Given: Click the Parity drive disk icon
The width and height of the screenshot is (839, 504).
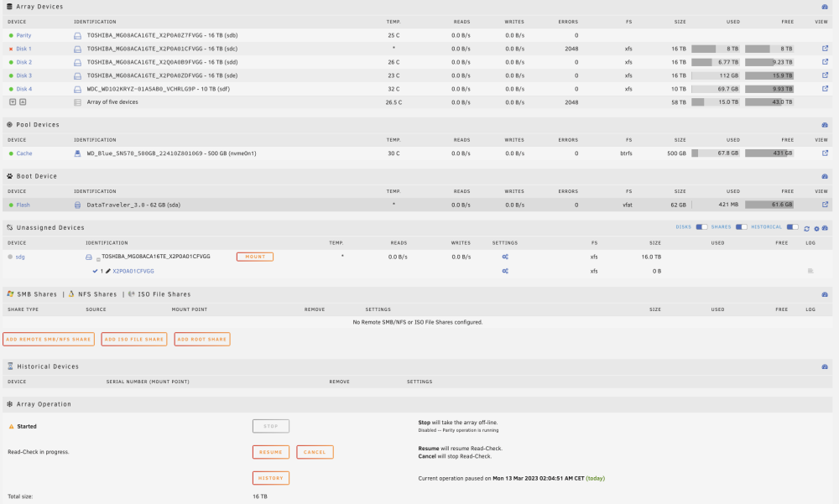Looking at the screenshot, I should tap(77, 35).
